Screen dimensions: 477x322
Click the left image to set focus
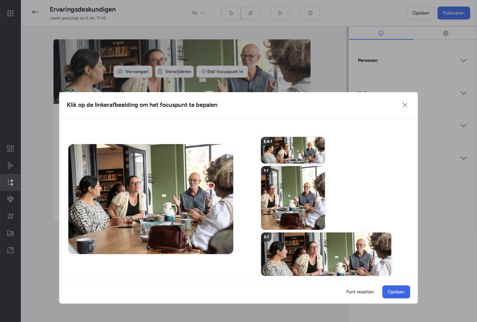click(151, 199)
